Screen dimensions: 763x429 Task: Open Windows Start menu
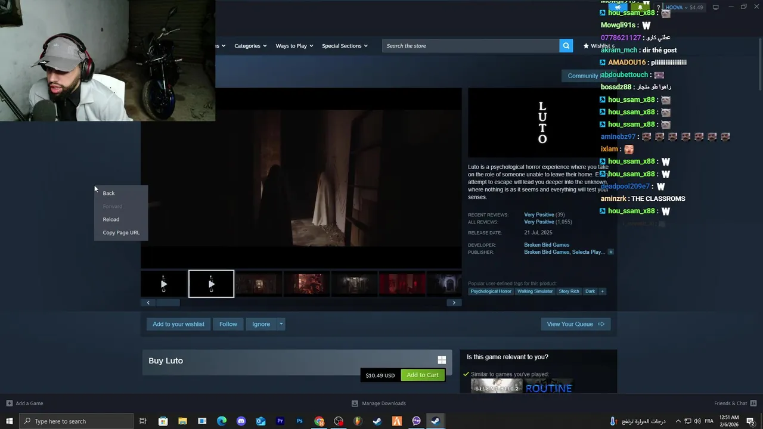10,421
